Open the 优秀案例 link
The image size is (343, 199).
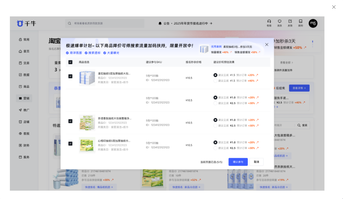click(x=216, y=47)
